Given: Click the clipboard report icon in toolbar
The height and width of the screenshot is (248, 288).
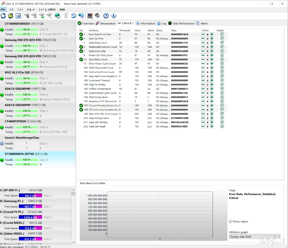Looking at the screenshot, I should (x=66, y=16).
